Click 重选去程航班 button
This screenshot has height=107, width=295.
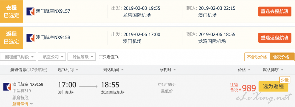(x=275, y=11)
